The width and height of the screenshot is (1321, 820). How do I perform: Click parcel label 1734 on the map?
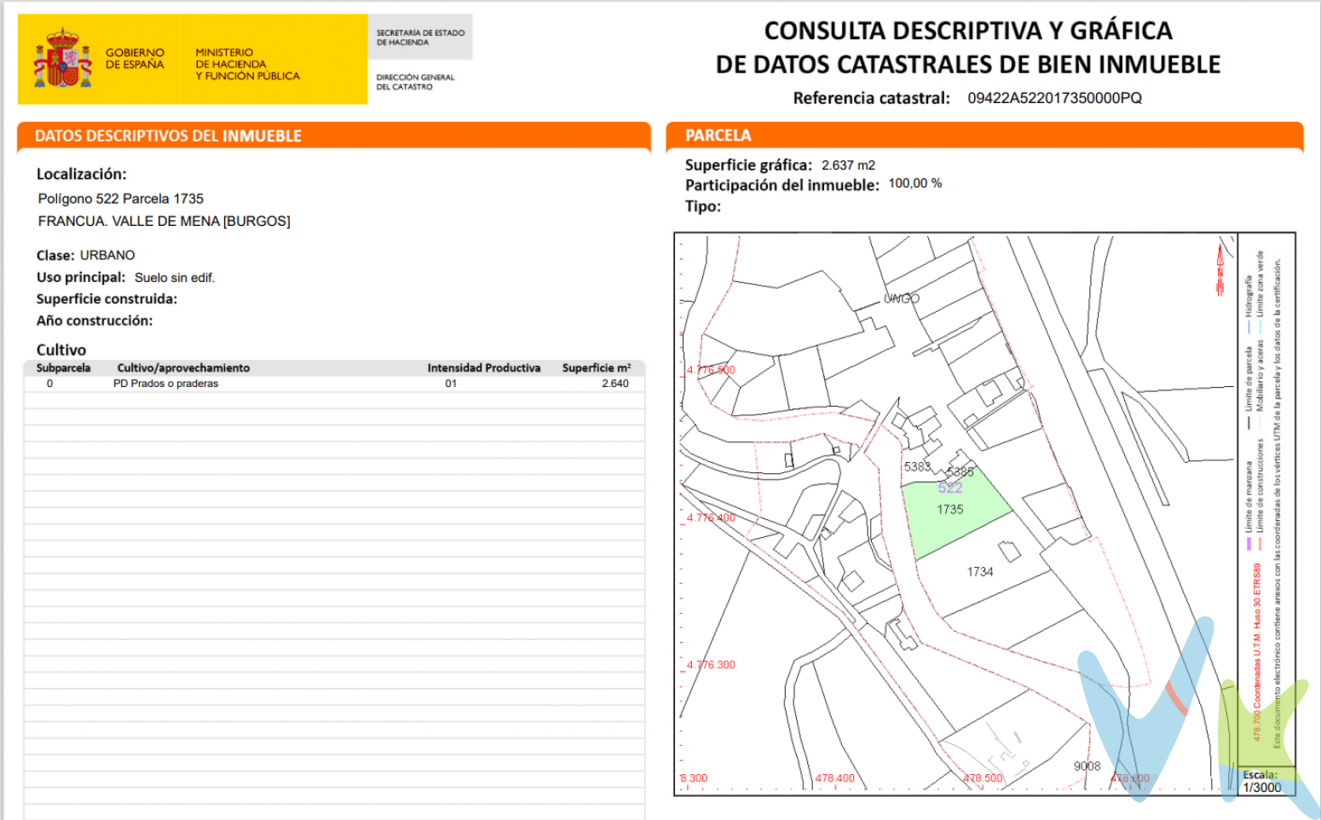tap(980, 572)
